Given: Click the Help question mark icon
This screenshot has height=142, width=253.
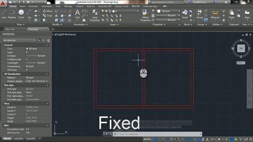Looking at the screenshot, I should pos(226,2).
